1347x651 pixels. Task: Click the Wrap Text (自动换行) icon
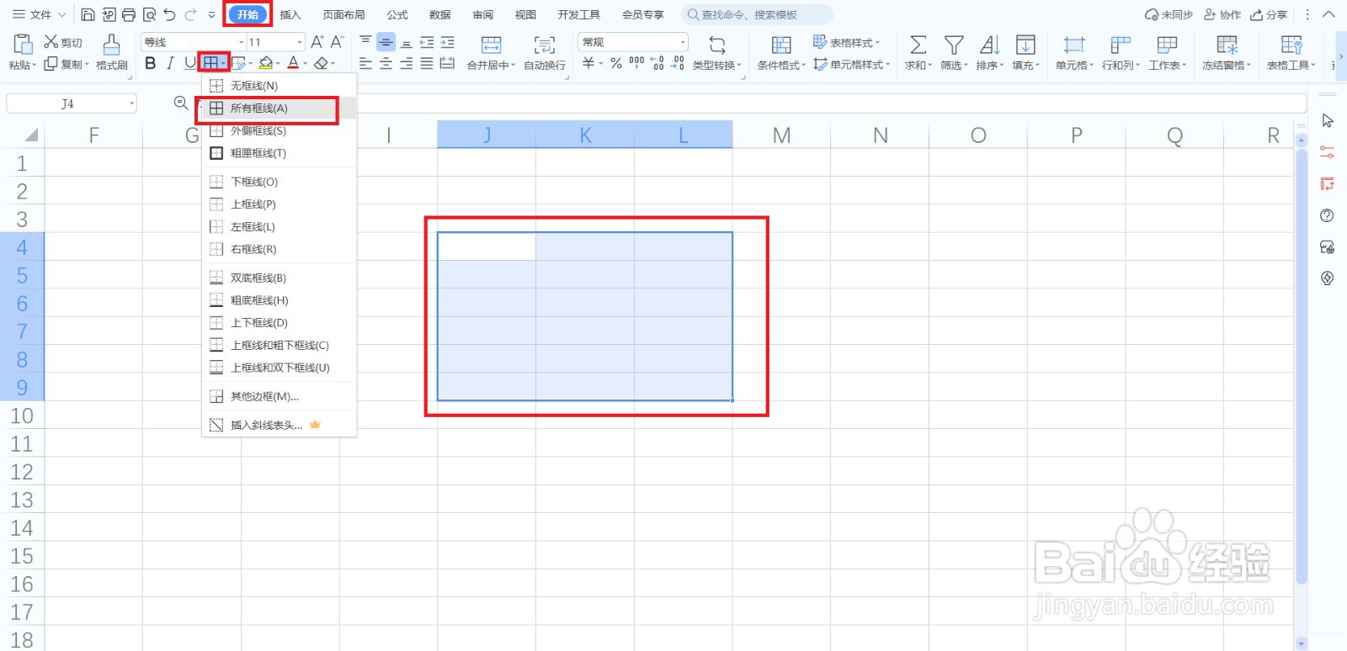coord(545,45)
